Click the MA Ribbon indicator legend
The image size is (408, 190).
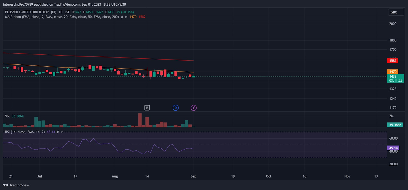tap(62, 17)
